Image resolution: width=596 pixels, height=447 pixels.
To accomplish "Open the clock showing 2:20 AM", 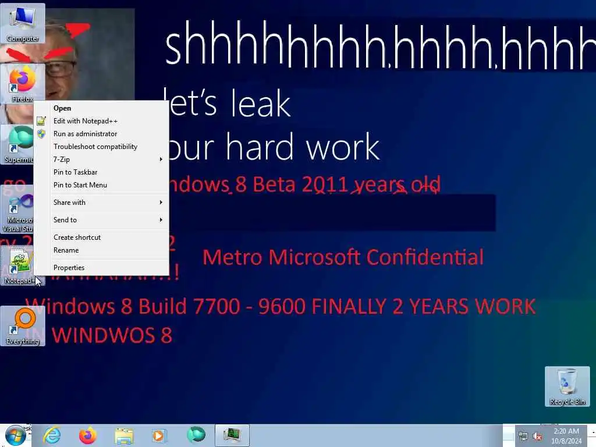I will pos(566,436).
